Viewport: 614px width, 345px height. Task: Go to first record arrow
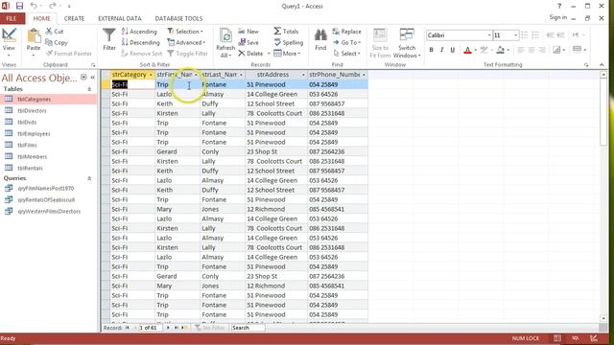coord(128,328)
